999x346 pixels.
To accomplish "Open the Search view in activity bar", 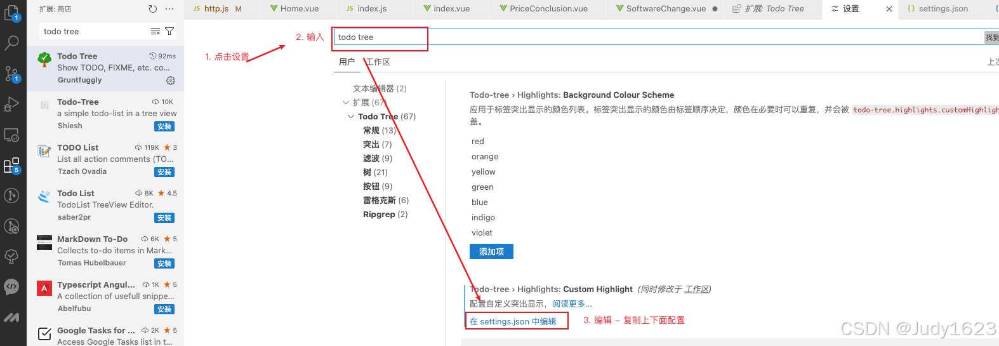I will (12, 43).
